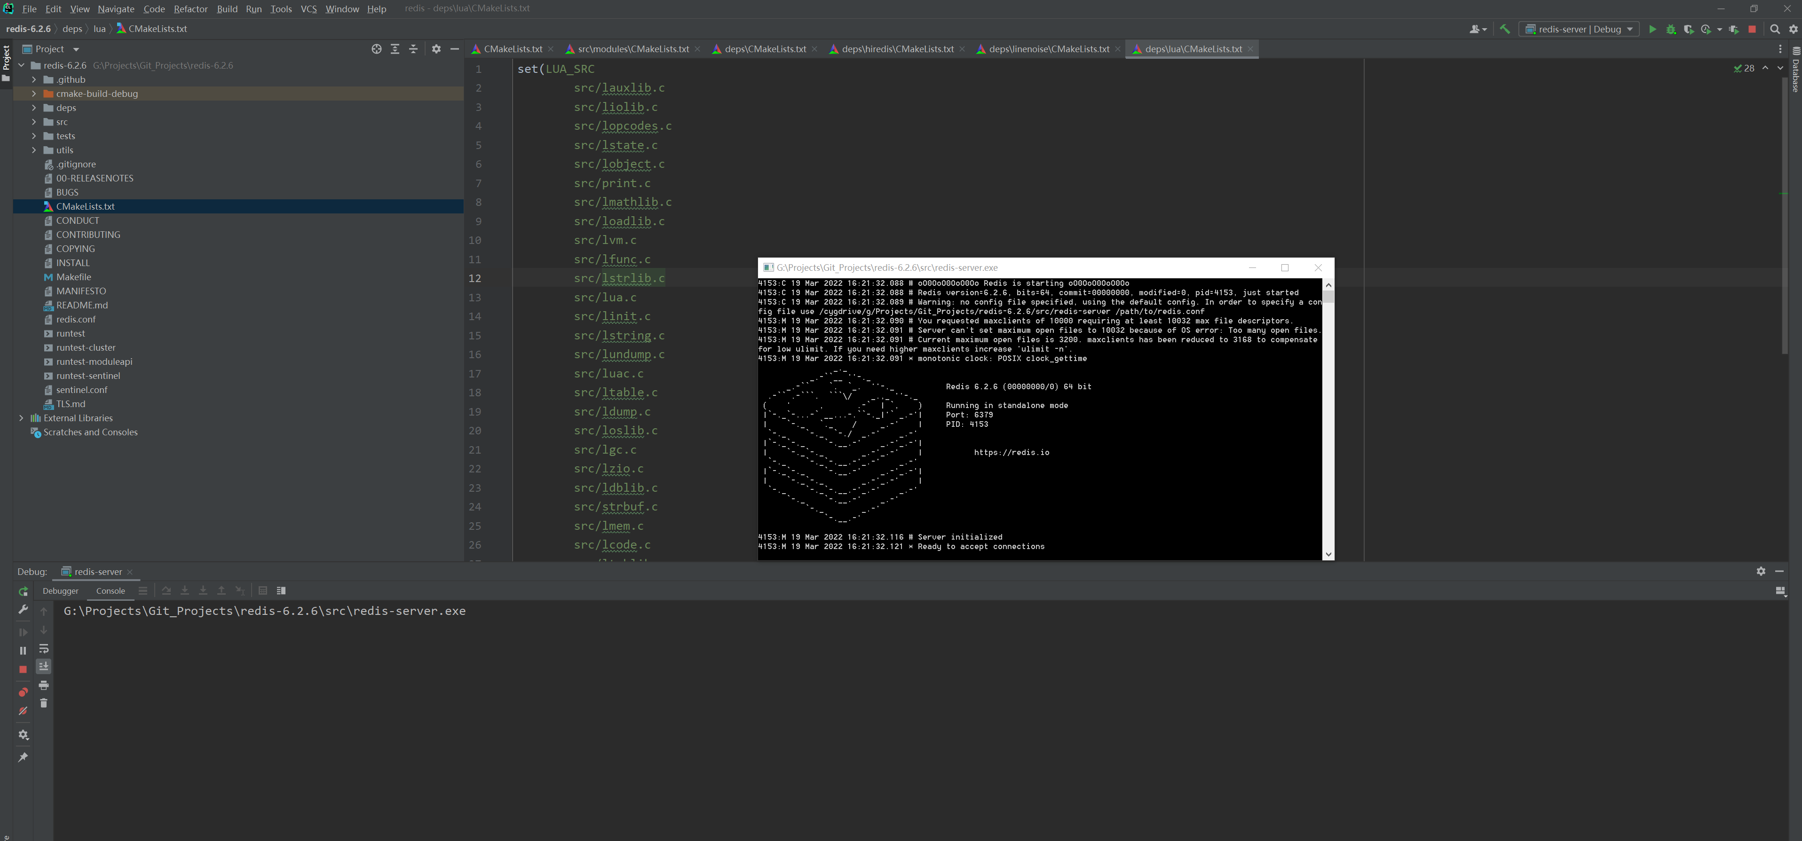This screenshot has height=841, width=1802.
Task: Run redis-server with green play icon
Action: (1652, 29)
